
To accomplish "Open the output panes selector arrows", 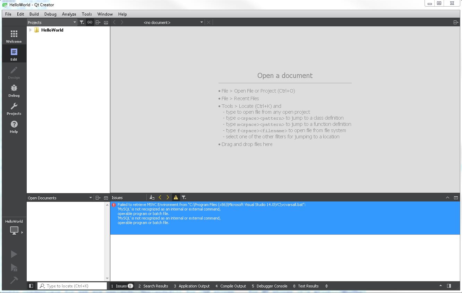I will [x=326, y=286].
